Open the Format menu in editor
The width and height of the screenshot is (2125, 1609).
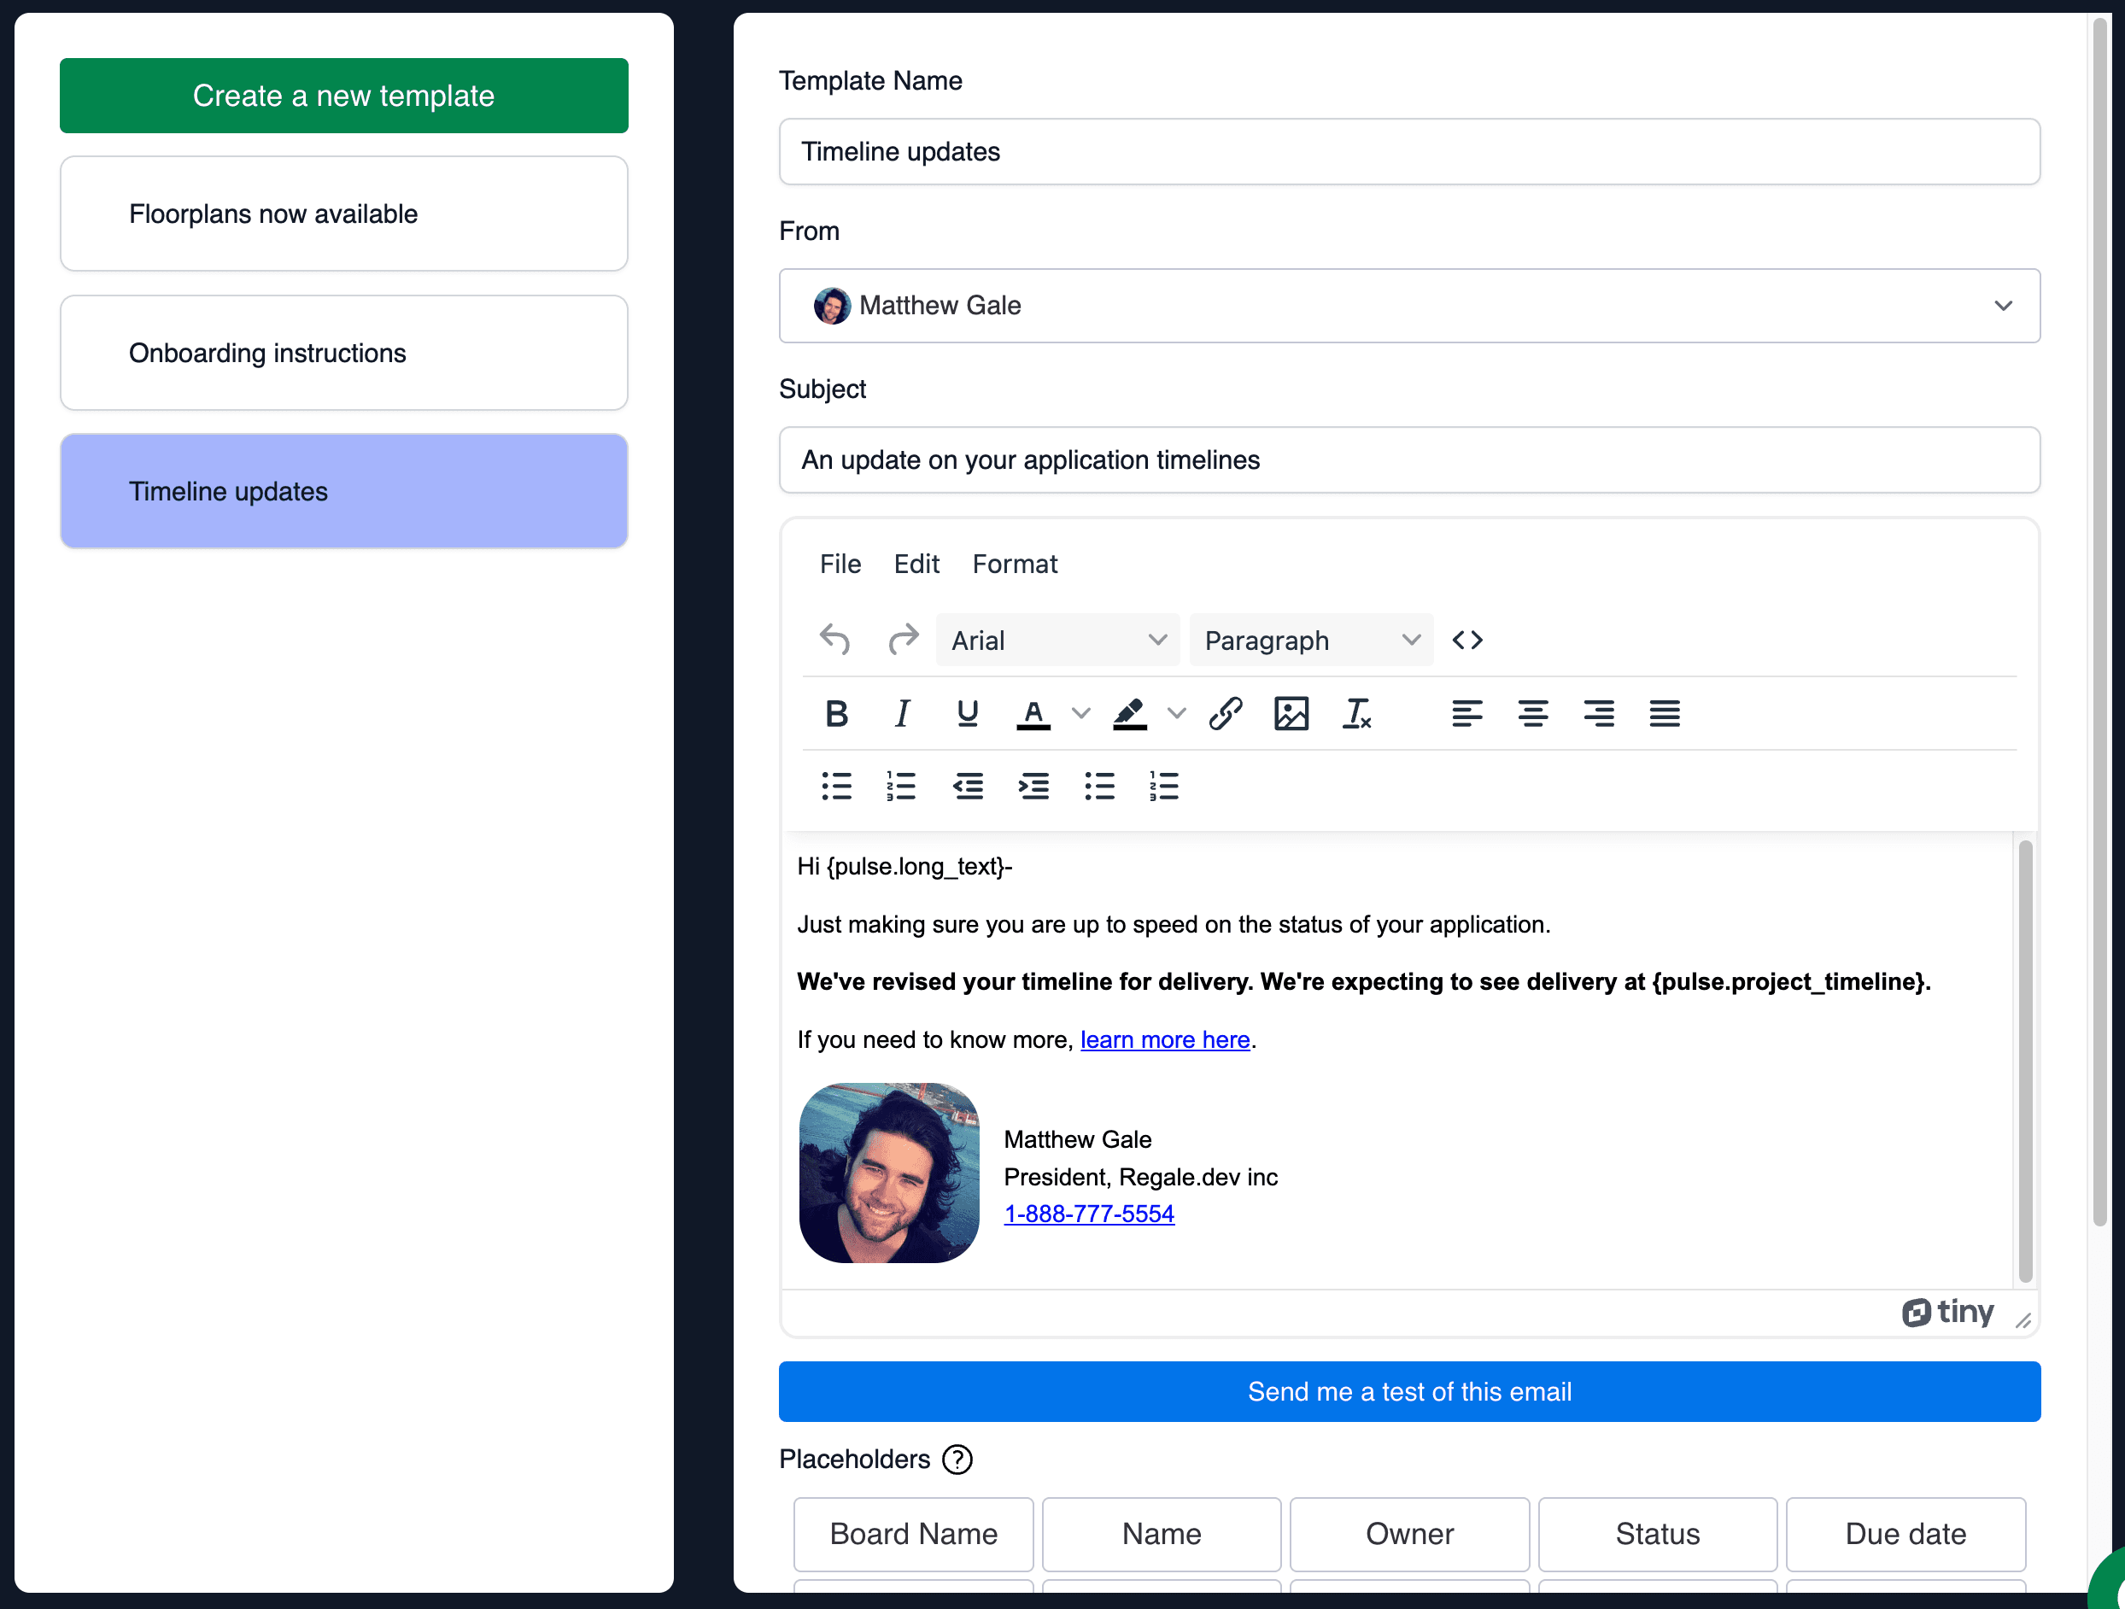point(1015,565)
